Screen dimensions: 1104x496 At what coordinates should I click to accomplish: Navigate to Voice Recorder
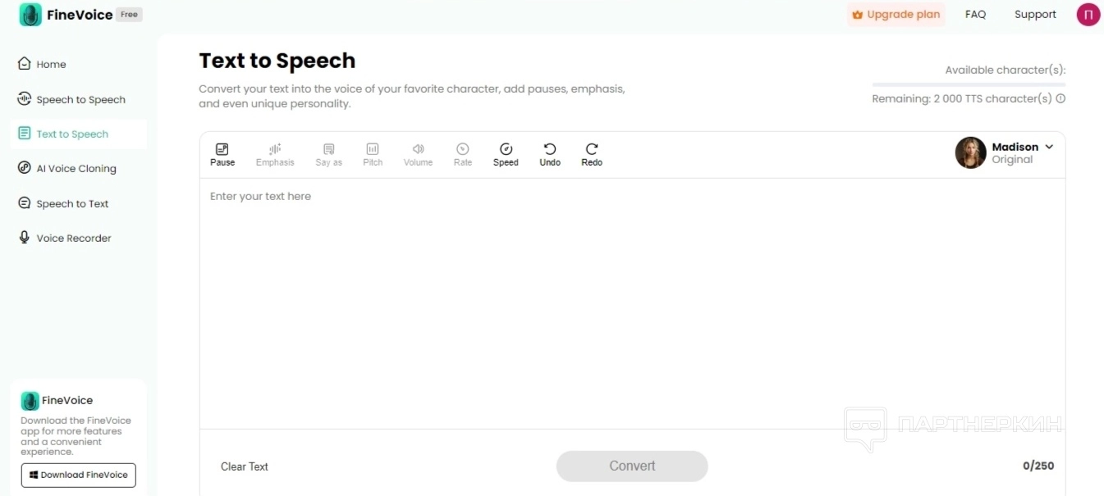coord(74,238)
